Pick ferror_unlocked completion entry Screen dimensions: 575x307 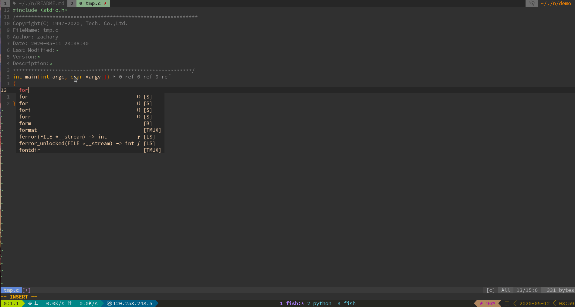(x=90, y=143)
